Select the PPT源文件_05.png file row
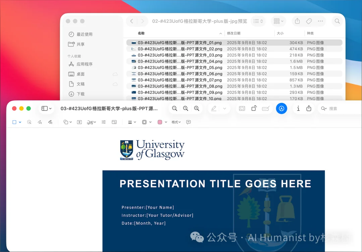The image size is (362, 252). (x=180, y=67)
